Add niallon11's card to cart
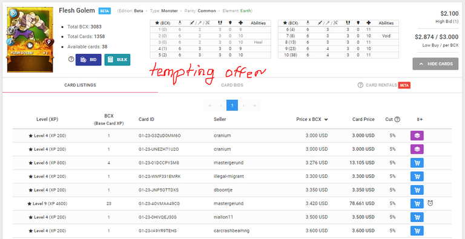The width and height of the screenshot is (465, 239). [417, 217]
